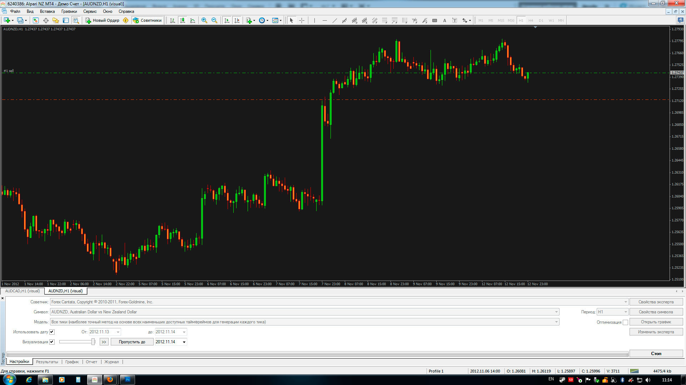Select Fibonacci retracement tool

pos(384,20)
